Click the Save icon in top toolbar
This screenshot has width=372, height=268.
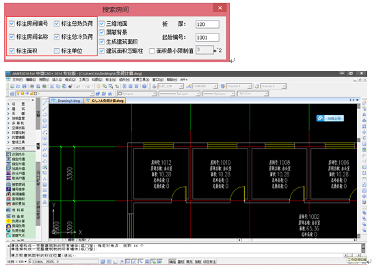[x=24, y=86]
